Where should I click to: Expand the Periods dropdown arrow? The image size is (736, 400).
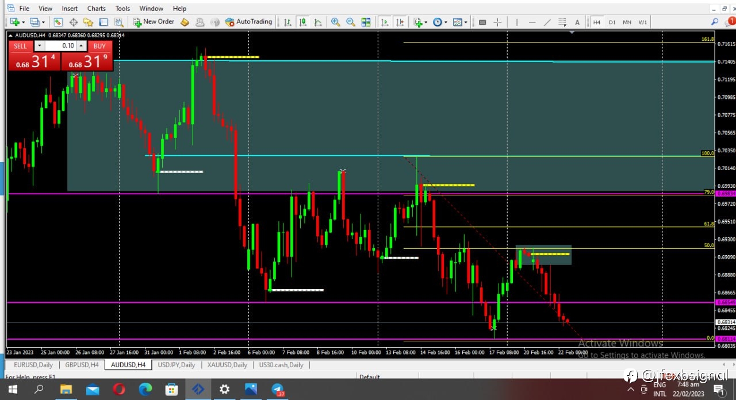pyautogui.click(x=446, y=22)
